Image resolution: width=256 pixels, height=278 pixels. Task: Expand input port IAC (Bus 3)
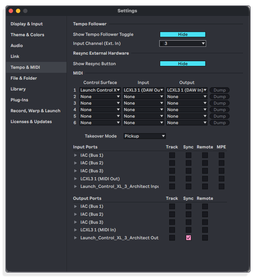pos(76,171)
